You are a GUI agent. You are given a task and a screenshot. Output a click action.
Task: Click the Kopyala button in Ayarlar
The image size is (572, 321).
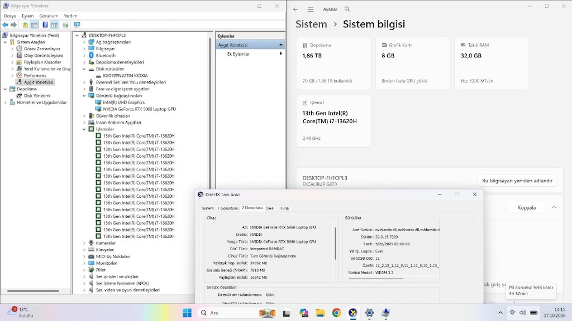click(526, 207)
